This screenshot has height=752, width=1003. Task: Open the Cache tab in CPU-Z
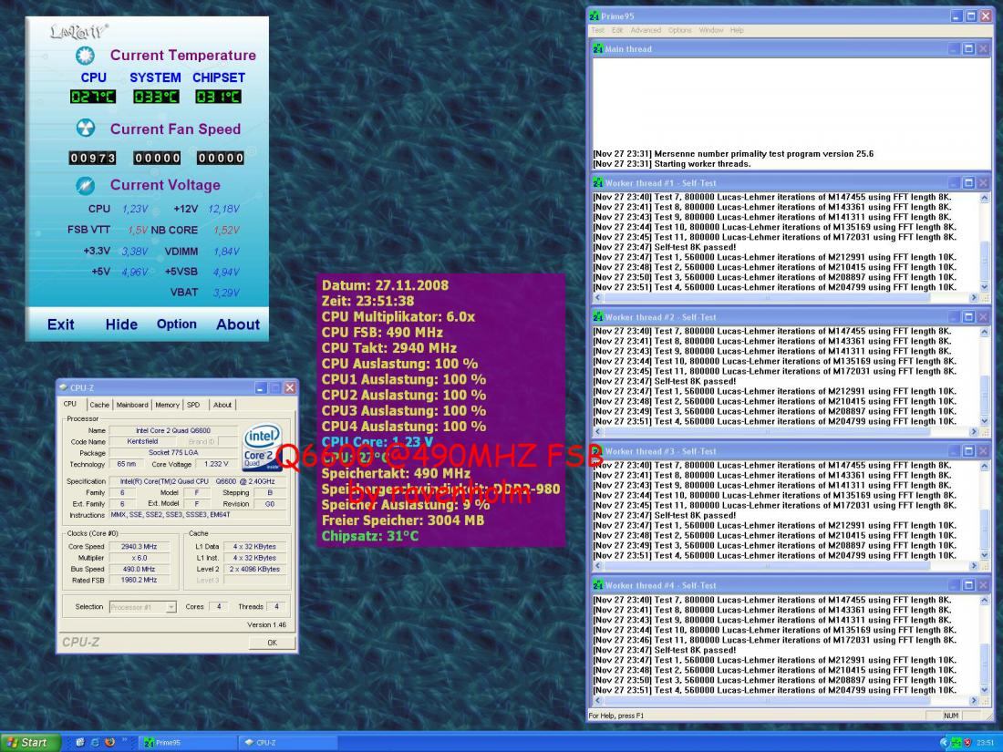[x=99, y=405]
